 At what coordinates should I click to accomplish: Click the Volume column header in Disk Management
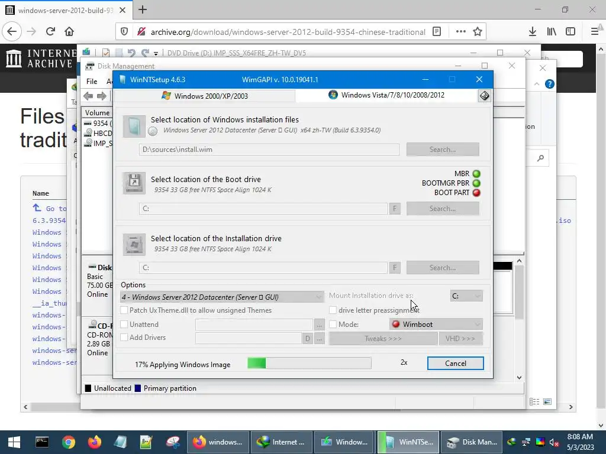pyautogui.click(x=97, y=113)
